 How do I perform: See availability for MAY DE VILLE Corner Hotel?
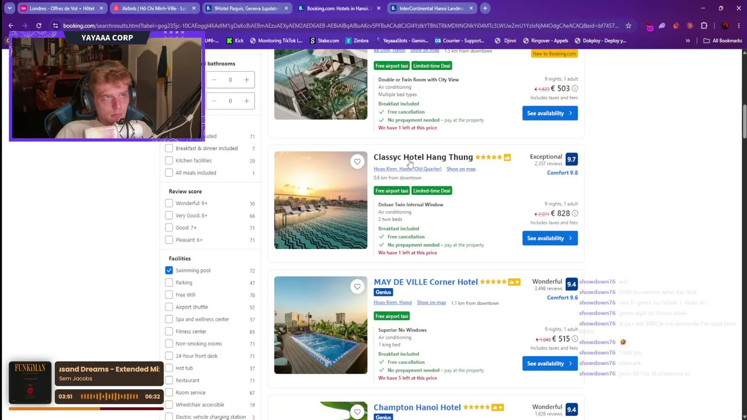550,363
